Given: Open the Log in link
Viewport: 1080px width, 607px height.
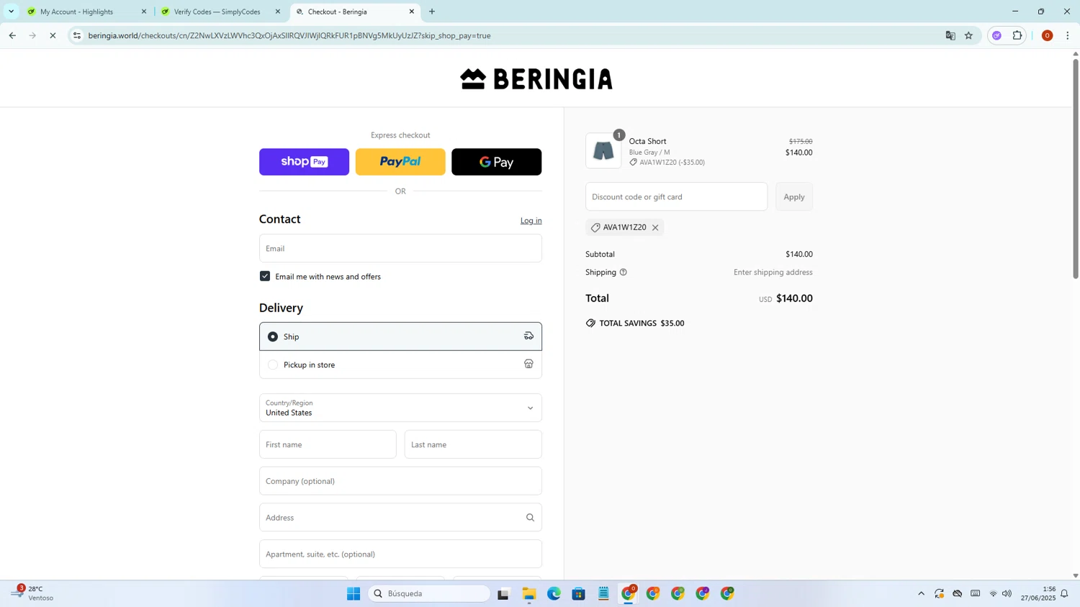Looking at the screenshot, I should [531, 221].
